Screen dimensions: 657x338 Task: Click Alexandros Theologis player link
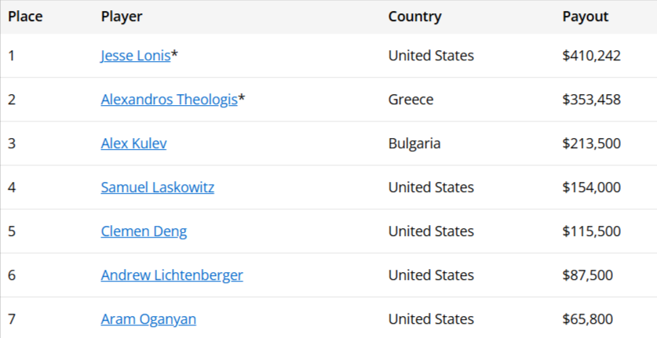coord(169,100)
